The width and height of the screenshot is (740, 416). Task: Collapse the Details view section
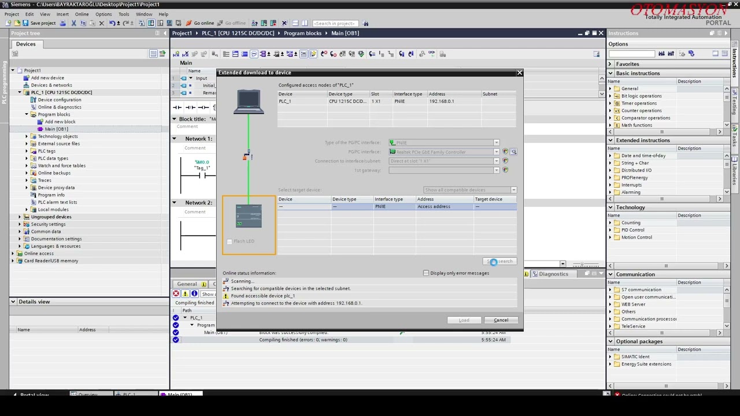[13, 302]
